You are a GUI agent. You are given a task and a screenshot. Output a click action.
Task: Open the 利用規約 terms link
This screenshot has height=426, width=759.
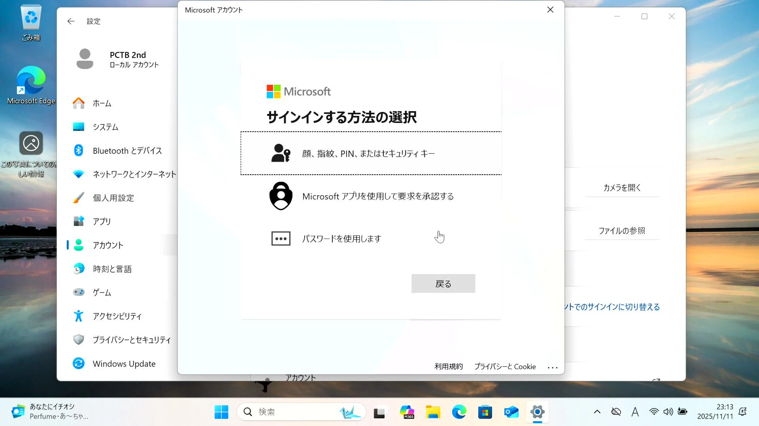(x=448, y=366)
